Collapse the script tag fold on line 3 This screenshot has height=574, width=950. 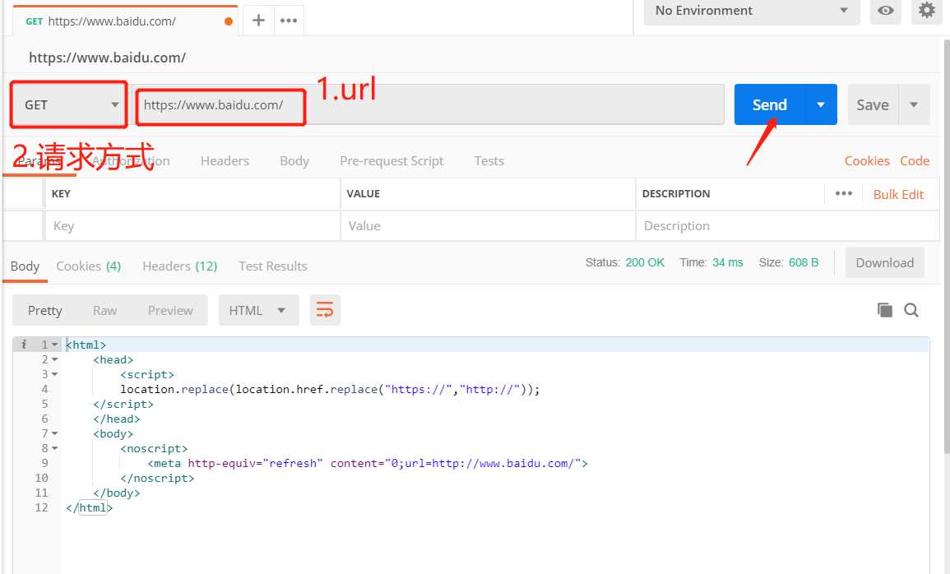coord(55,375)
